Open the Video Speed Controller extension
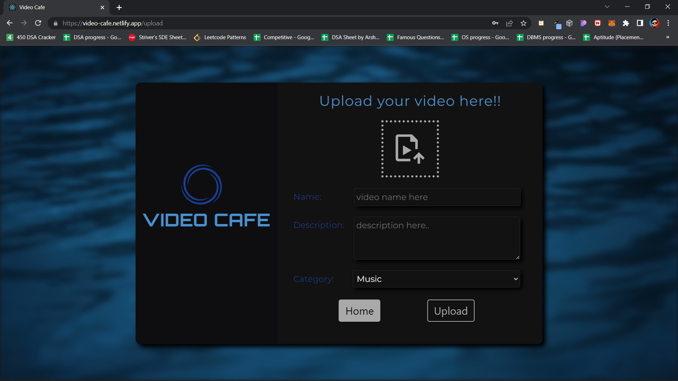This screenshot has height=381, width=678. pyautogui.click(x=597, y=23)
